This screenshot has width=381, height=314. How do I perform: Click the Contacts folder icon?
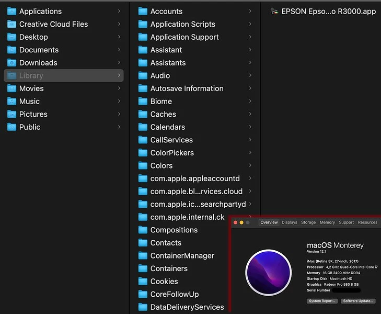click(x=143, y=243)
